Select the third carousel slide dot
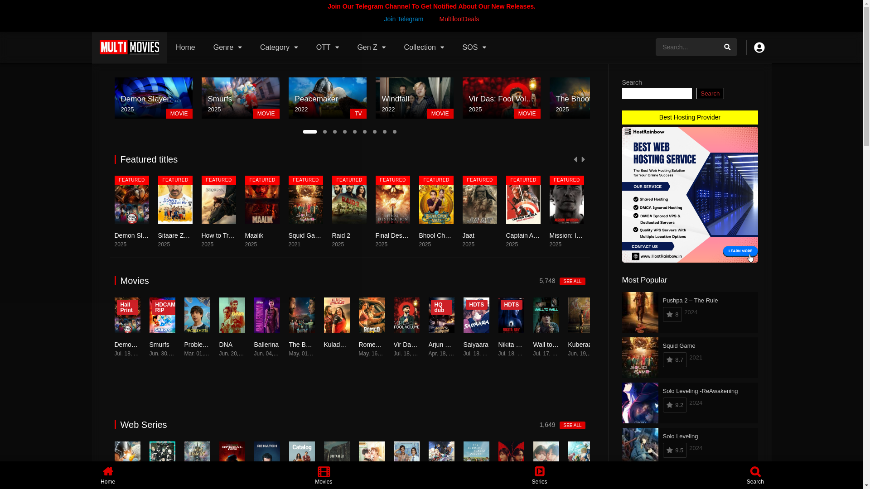 (335, 132)
